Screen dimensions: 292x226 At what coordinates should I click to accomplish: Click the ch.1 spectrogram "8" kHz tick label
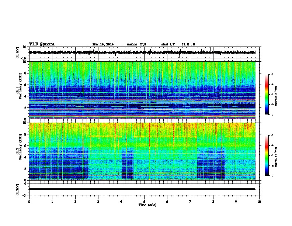coord(26,73)
